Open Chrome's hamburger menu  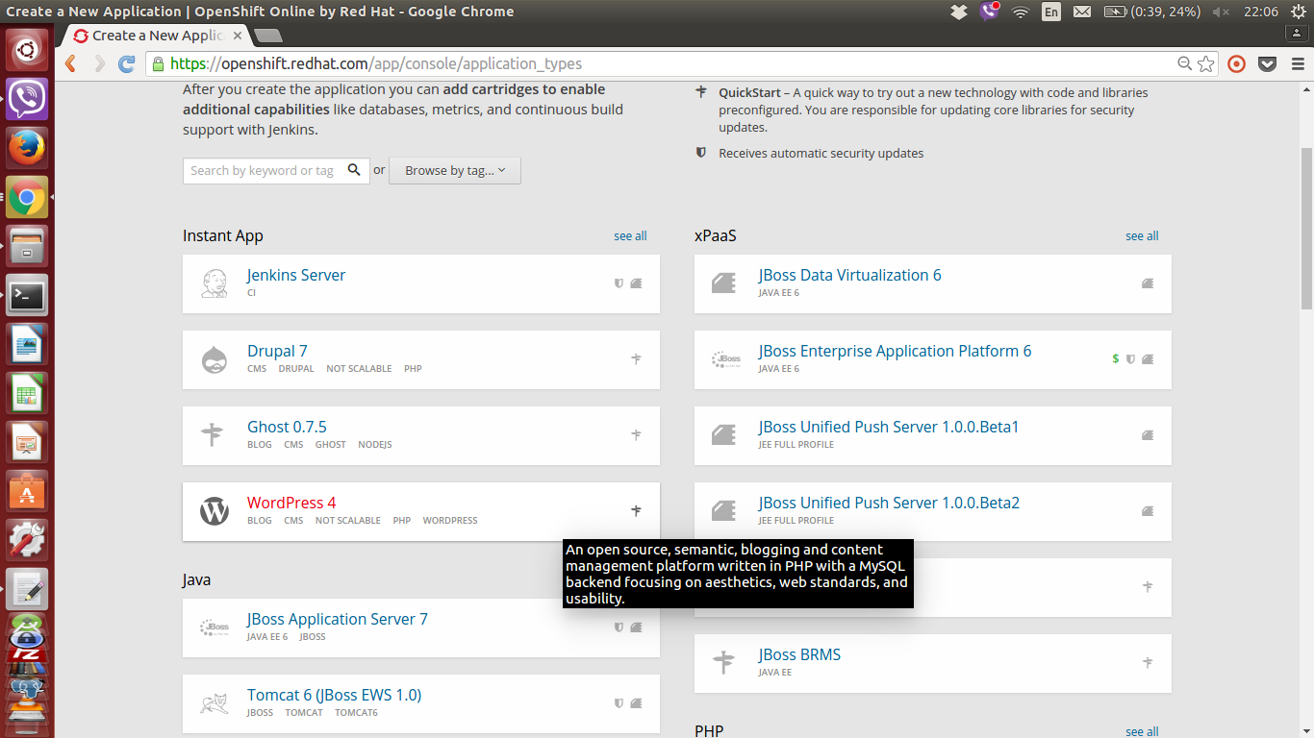pos(1297,64)
